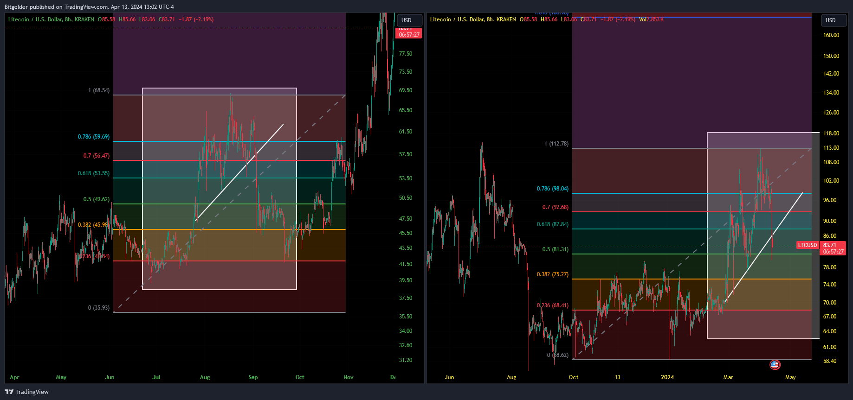Click the red 83.71 price label on right axis
Screen dimensions: 853x400
(x=833, y=245)
